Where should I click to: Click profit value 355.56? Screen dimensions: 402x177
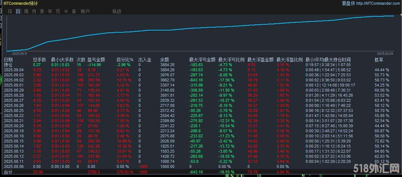click(94, 80)
